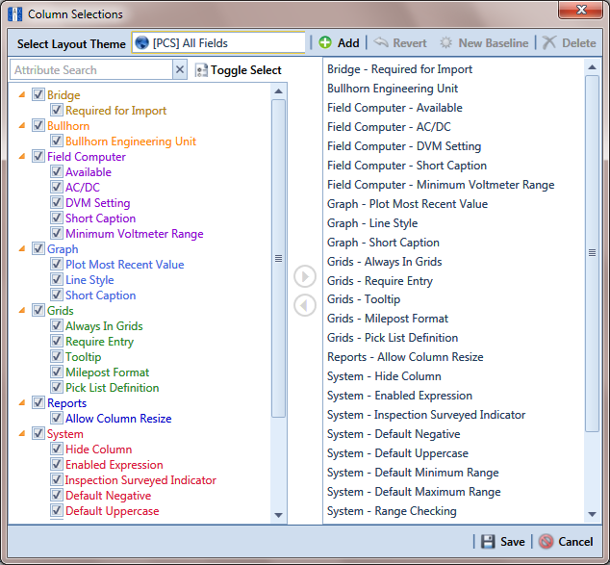Click the Revert arrow icon
Image resolution: width=610 pixels, height=565 pixels.
pos(381,42)
